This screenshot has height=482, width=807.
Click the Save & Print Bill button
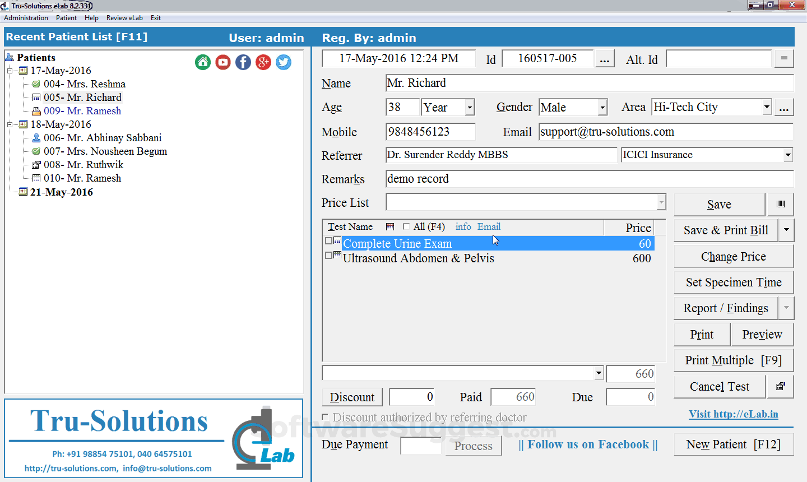click(x=725, y=230)
